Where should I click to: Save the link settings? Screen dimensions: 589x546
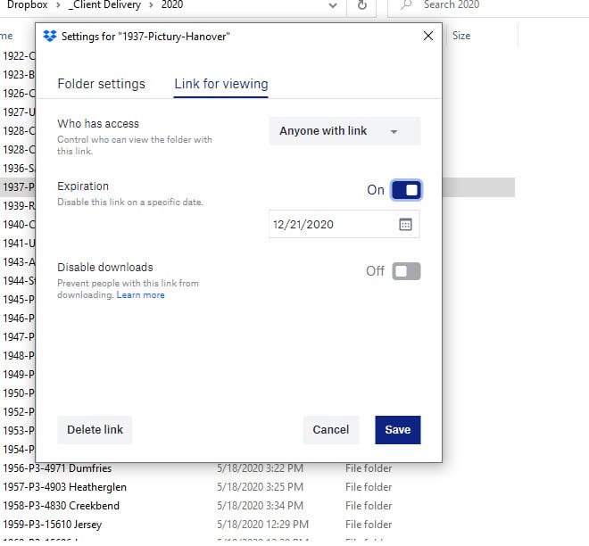(x=397, y=430)
